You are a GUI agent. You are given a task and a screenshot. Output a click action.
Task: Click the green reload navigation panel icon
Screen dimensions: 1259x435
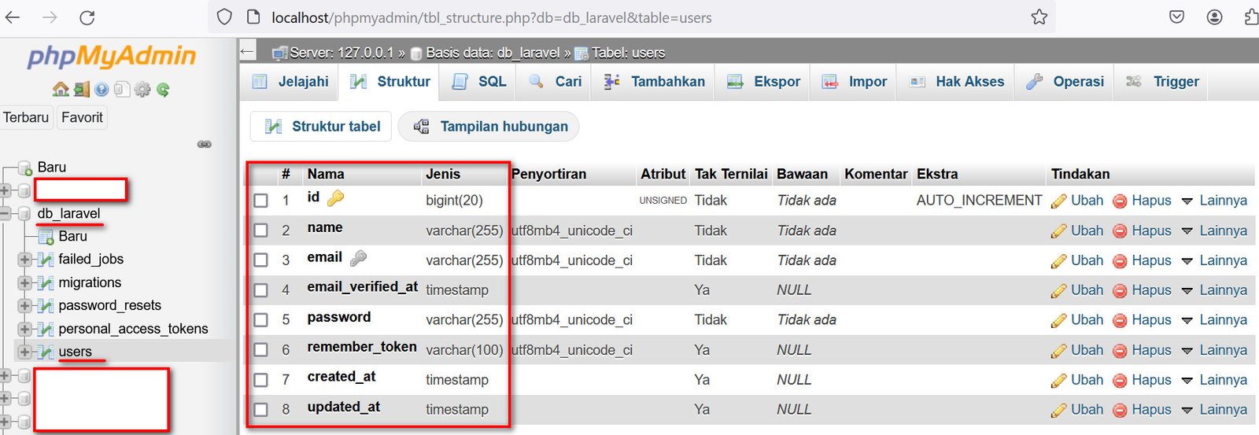[163, 90]
